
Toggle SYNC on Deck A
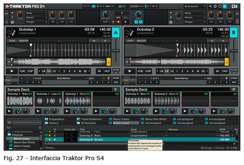(12, 41)
